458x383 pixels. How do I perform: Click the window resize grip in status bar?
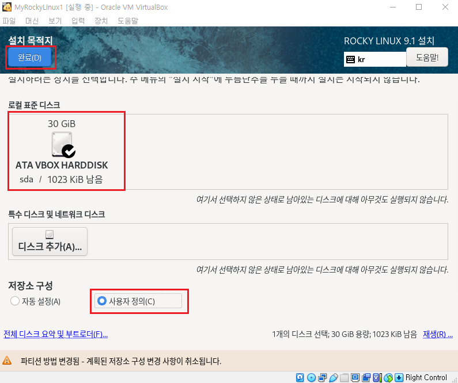(454, 379)
